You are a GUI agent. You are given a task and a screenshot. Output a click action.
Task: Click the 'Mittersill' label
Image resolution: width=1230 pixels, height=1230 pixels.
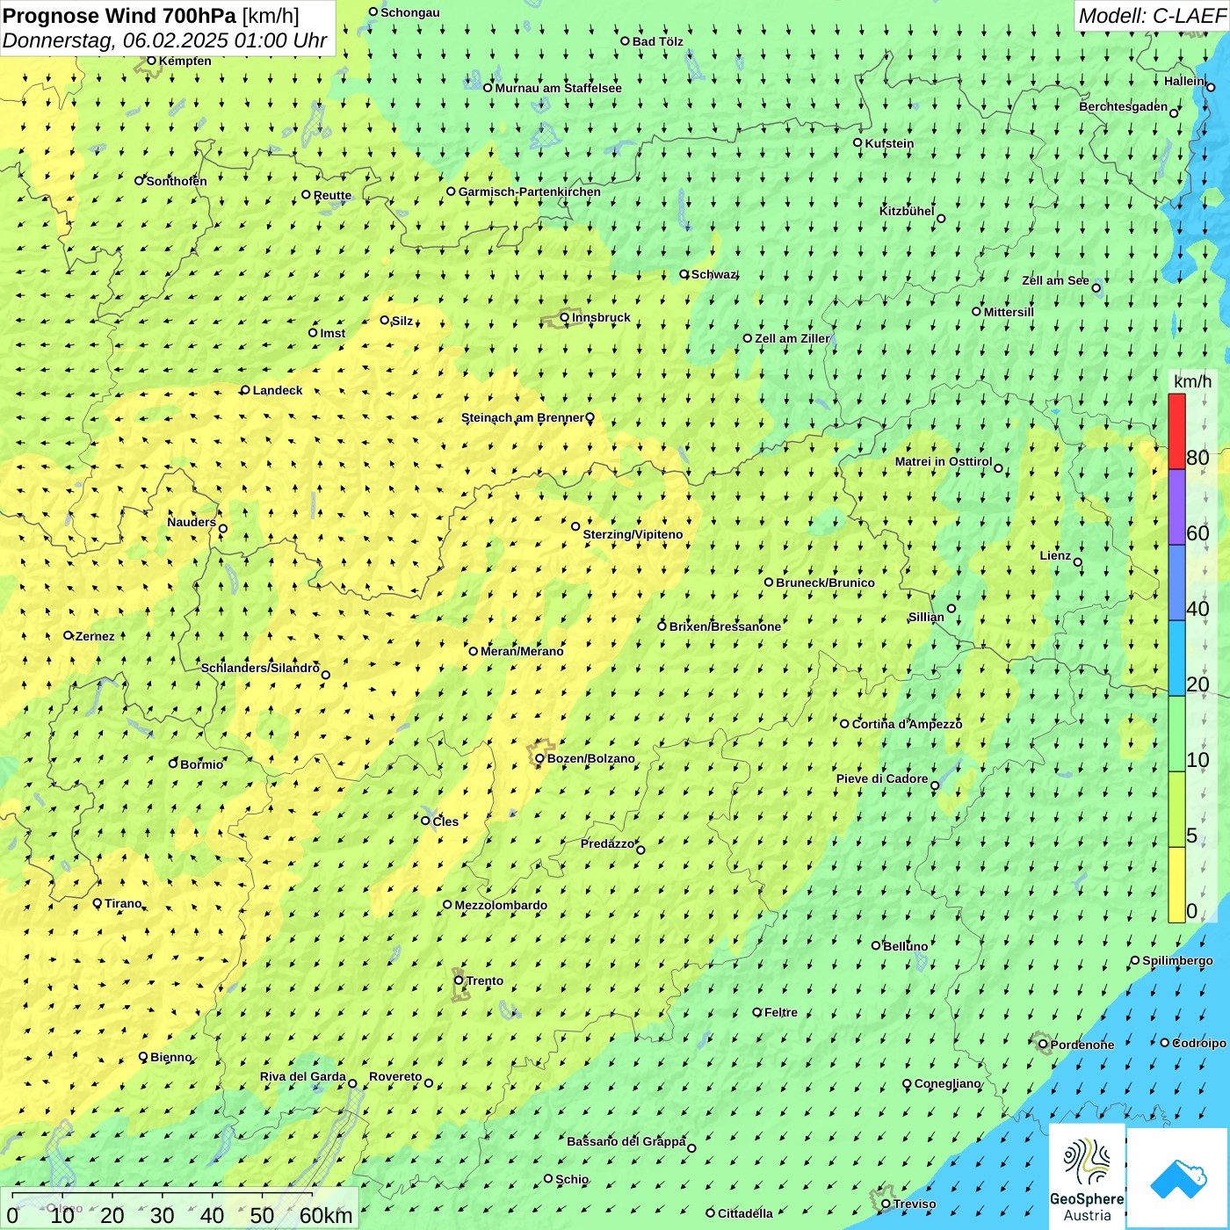(1009, 312)
